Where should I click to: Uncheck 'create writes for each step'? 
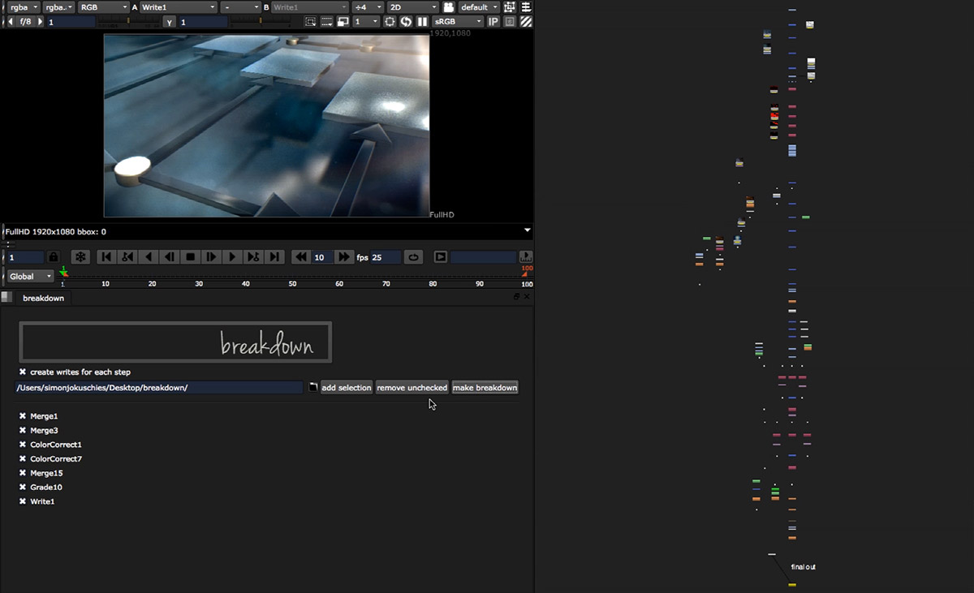[23, 372]
